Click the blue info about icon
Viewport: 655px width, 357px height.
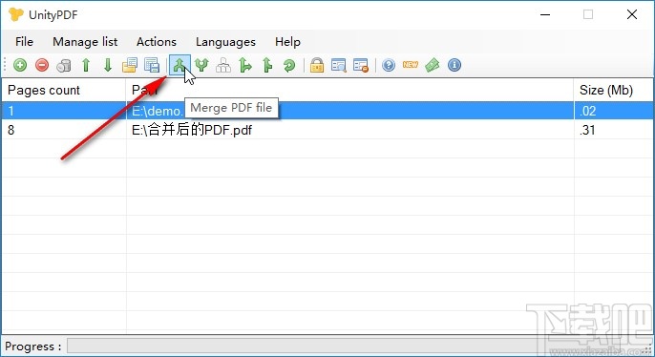(454, 65)
